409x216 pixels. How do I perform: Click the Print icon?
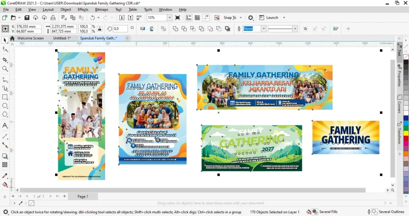(x=53, y=18)
